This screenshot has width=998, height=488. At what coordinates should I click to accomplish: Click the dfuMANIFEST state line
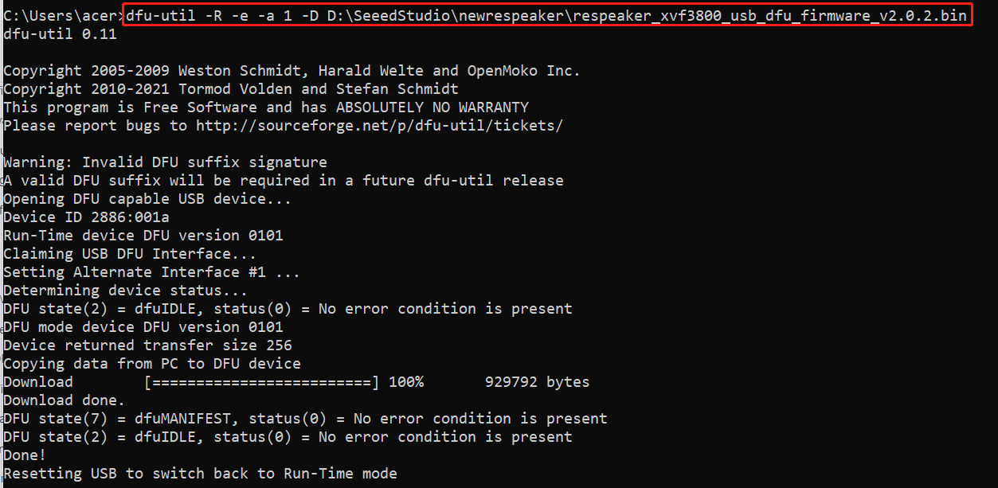point(305,419)
